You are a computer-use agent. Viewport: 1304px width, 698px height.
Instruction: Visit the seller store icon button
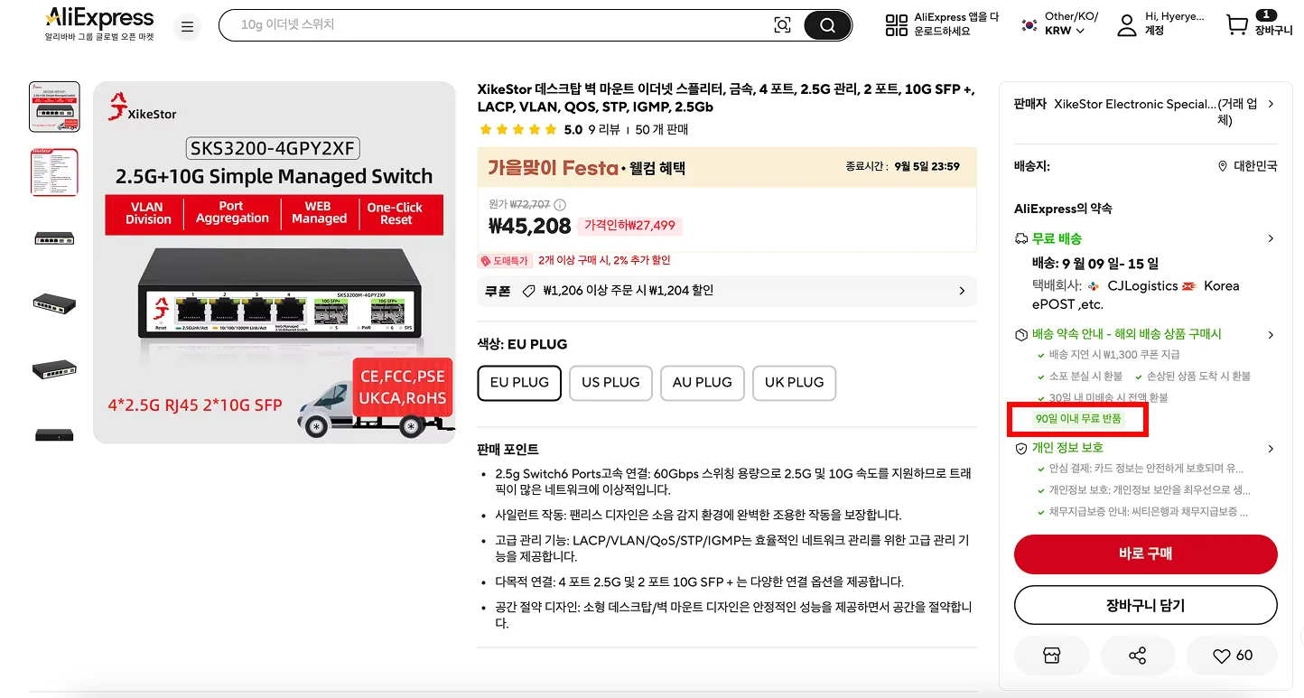tap(1051, 656)
